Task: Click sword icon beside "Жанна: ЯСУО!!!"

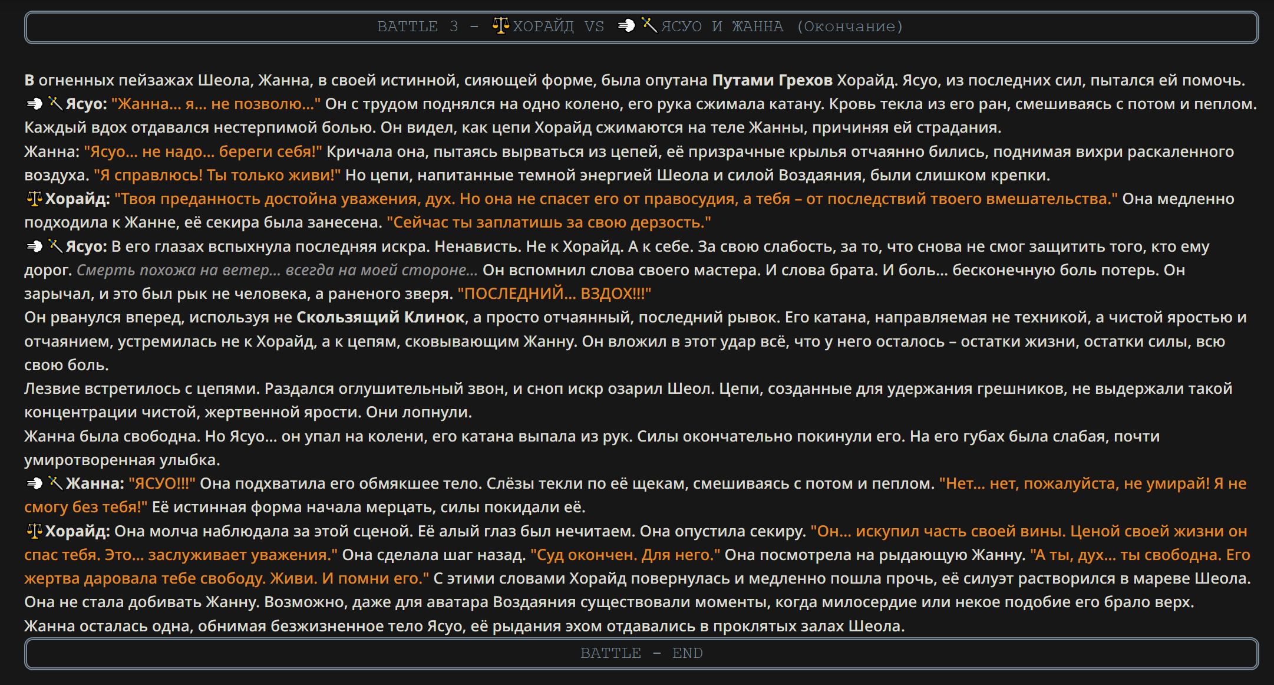Action: click(x=55, y=484)
